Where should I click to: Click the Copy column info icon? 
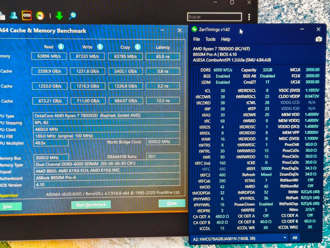point(137,47)
